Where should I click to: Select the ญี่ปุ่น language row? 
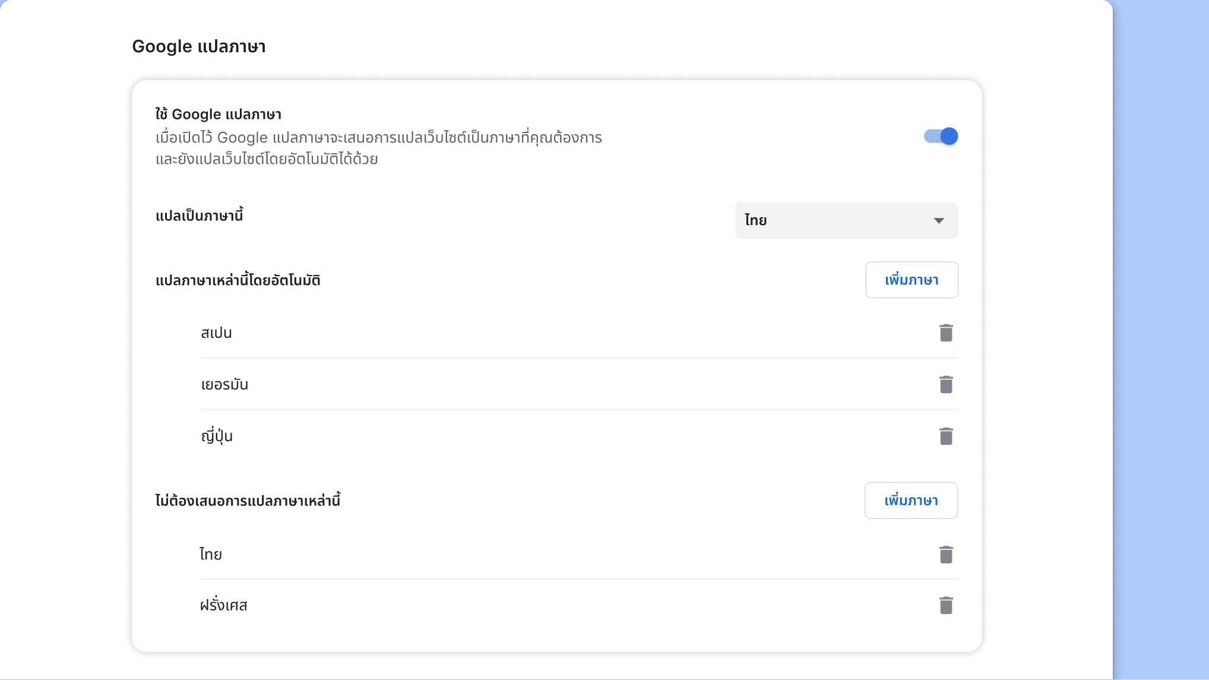217,435
